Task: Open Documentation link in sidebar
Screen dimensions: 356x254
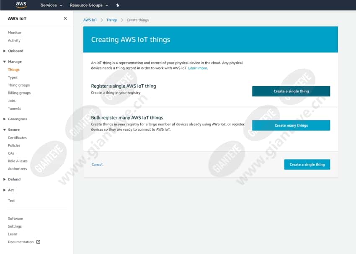Action: [21, 242]
